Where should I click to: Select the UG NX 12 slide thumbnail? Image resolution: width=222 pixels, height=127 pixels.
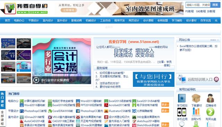[x=8, y=55]
